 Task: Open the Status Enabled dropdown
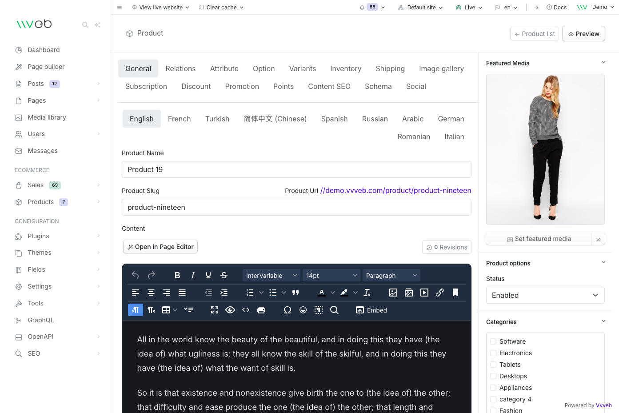(545, 295)
